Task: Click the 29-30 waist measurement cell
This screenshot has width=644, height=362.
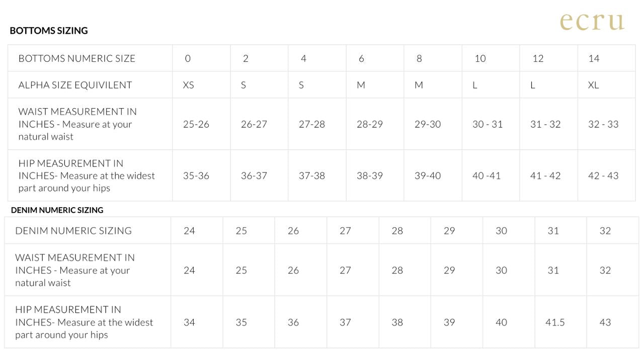Action: (x=428, y=124)
